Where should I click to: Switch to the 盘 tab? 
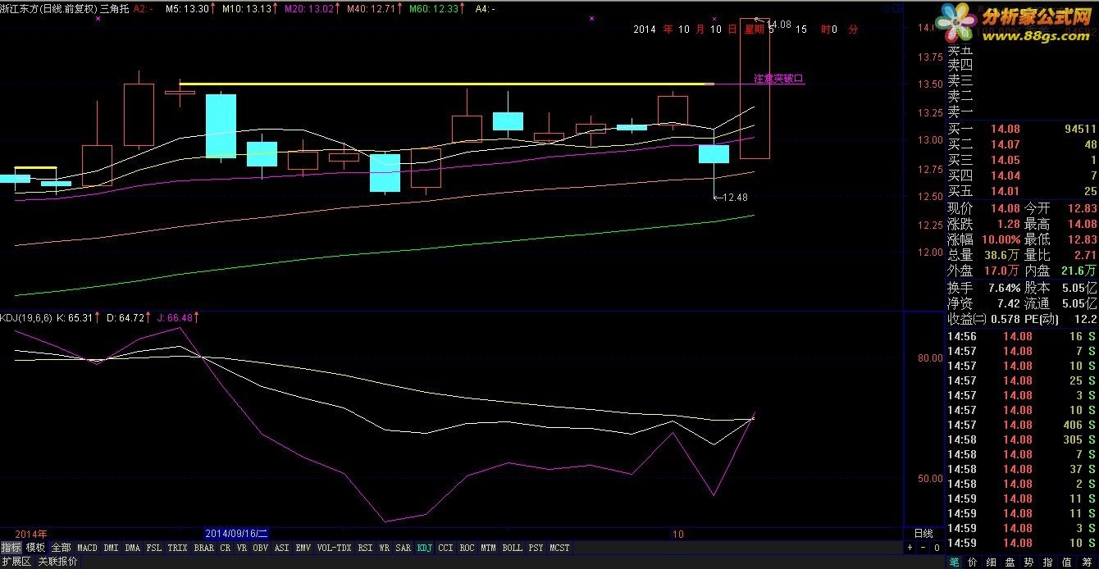point(1010,562)
